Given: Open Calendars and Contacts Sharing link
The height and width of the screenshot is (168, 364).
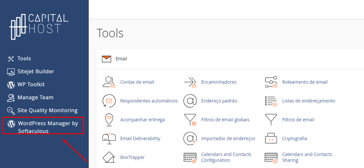Looking at the screenshot, I should (307, 157).
